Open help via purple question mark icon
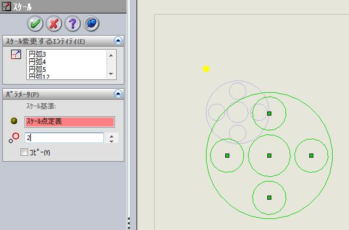The width and height of the screenshot is (349, 230). [x=72, y=23]
